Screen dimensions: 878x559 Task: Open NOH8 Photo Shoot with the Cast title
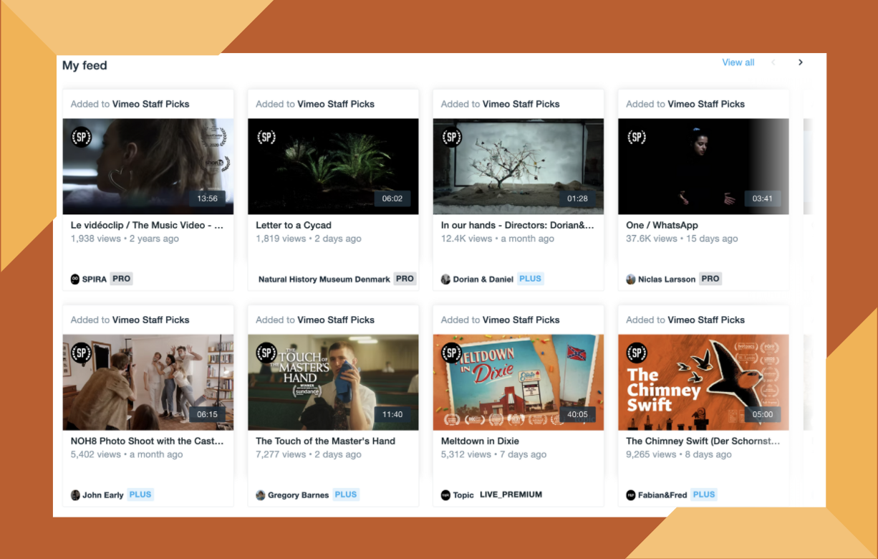pos(147,441)
